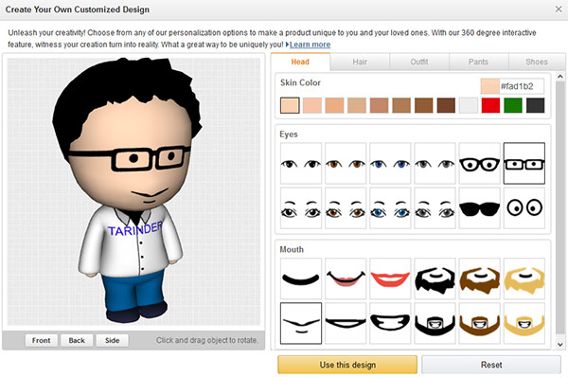Choose the green skin color swatch
The width and height of the screenshot is (568, 377).
[513, 105]
